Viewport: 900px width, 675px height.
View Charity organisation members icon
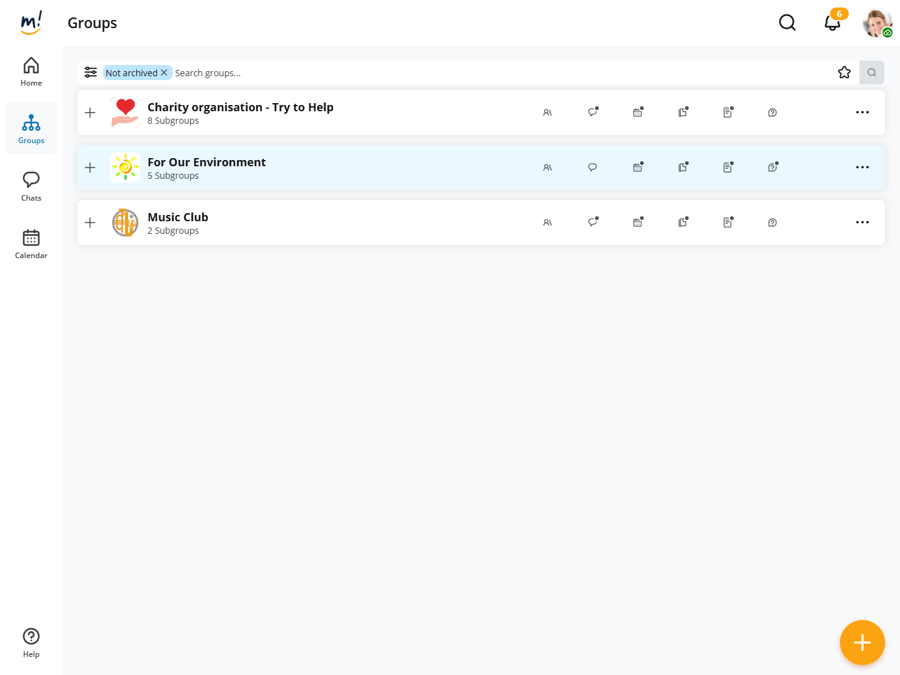(x=547, y=112)
